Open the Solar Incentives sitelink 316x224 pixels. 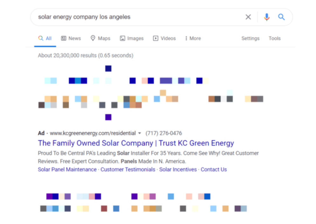pyautogui.click(x=178, y=170)
